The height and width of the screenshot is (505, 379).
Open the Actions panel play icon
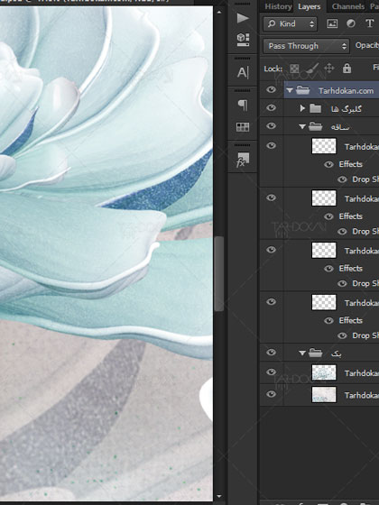(x=243, y=18)
